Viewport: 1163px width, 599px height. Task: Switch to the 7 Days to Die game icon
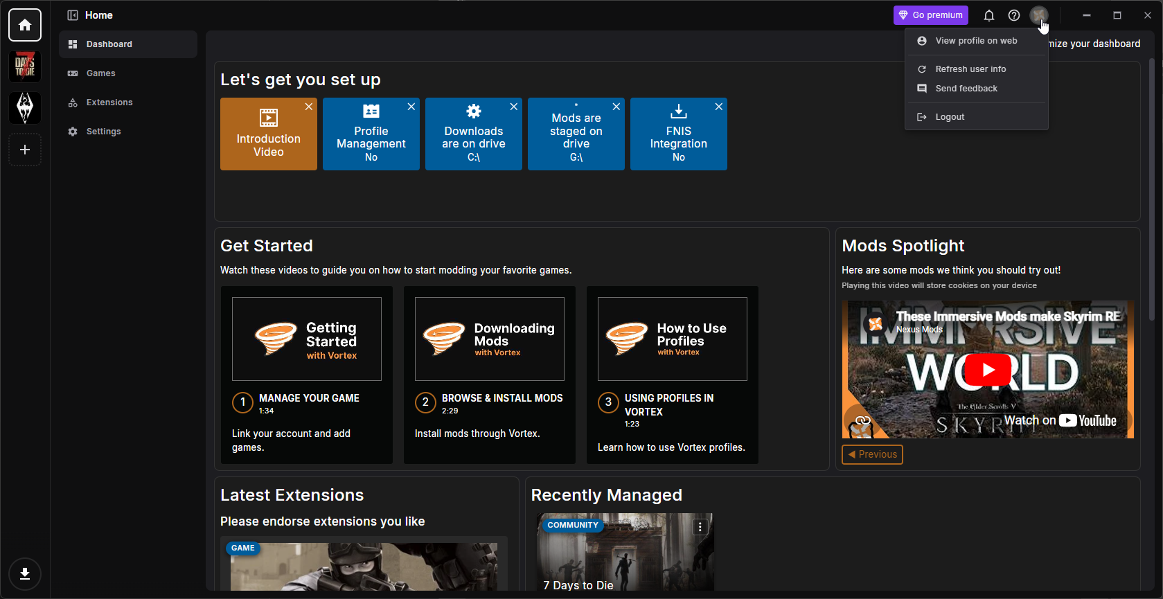(25, 66)
